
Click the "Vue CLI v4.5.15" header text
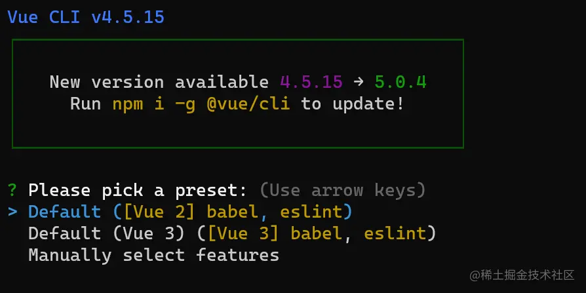86,17
